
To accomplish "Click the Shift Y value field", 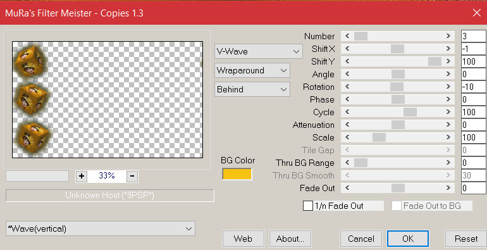I will coord(474,61).
